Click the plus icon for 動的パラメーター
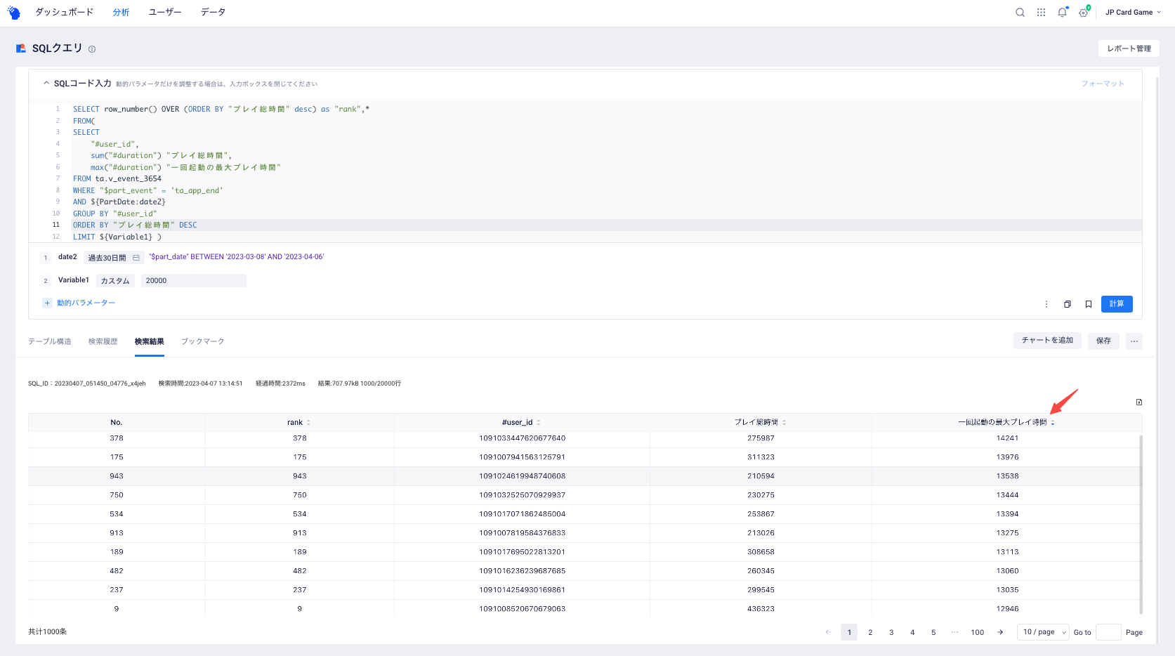Image resolution: width=1175 pixels, height=656 pixels. (x=47, y=303)
